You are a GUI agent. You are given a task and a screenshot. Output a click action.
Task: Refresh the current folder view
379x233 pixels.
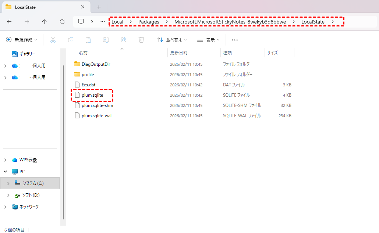[x=62, y=22]
